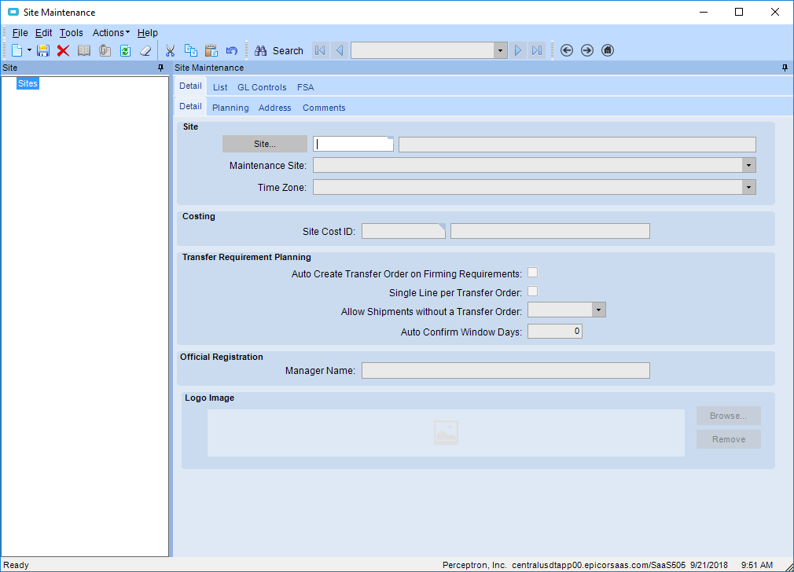The height and width of the screenshot is (572, 794).
Task: Click the Paste clipboard icon
Action: coord(211,50)
